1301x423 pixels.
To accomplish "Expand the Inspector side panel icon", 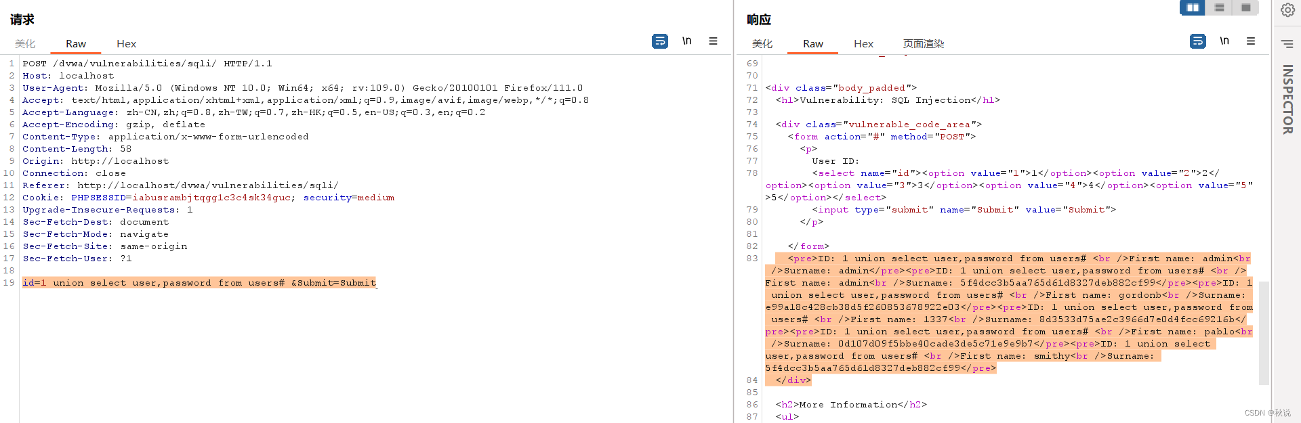I will pos(1287,44).
